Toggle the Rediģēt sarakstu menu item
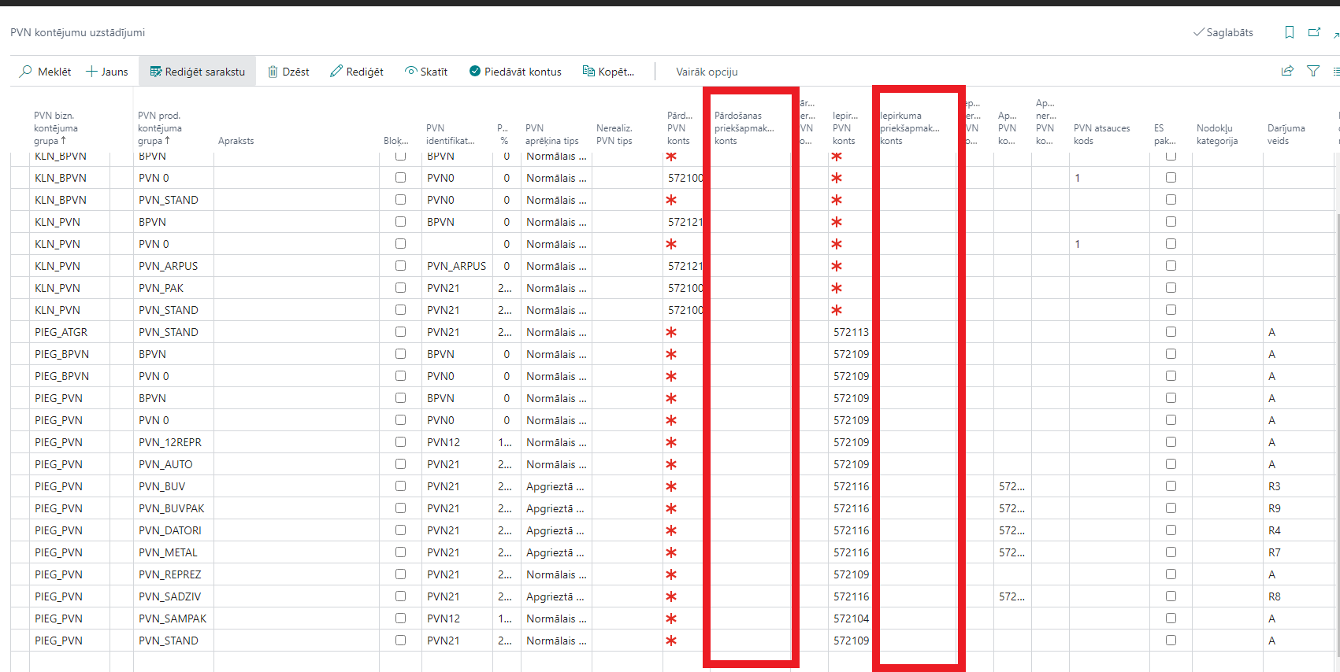 click(198, 72)
